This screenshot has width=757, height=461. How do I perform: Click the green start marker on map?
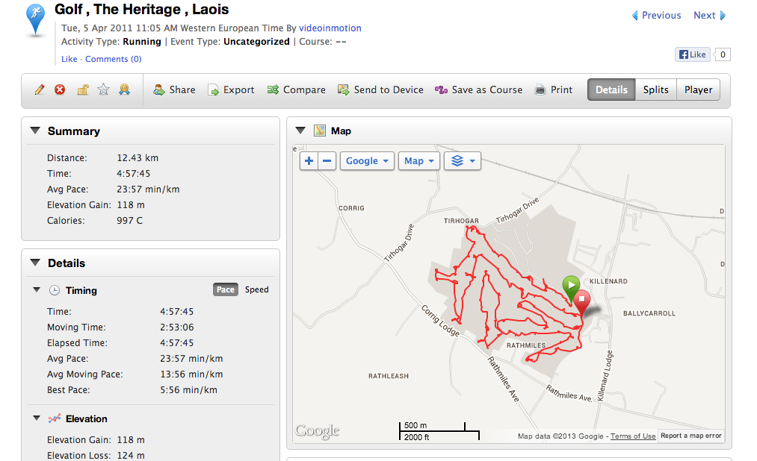[x=571, y=288]
